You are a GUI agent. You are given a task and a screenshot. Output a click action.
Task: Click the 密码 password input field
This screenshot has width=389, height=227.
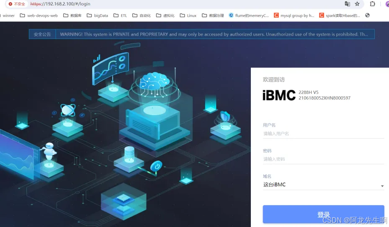pos(324,159)
